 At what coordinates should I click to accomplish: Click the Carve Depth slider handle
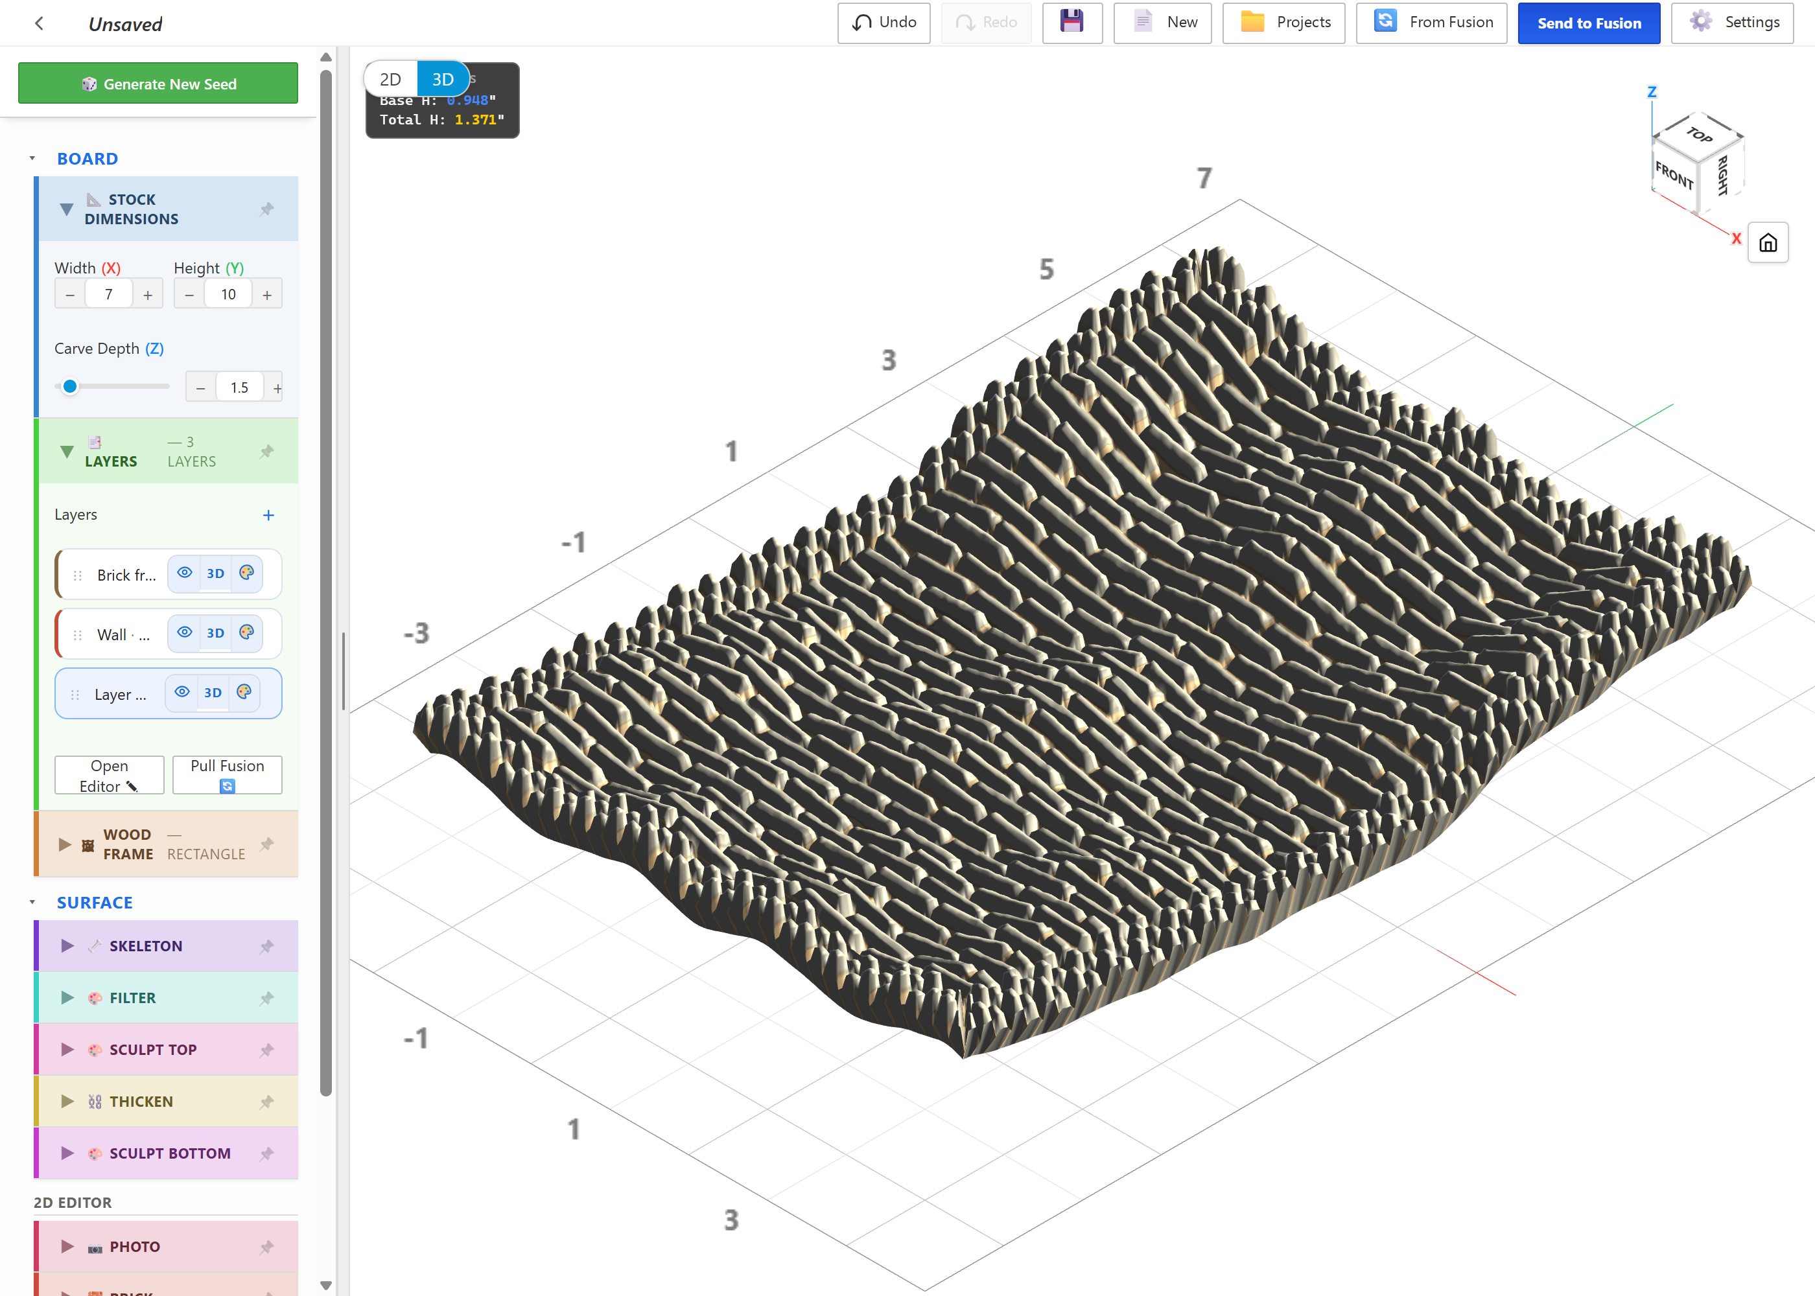click(x=70, y=387)
